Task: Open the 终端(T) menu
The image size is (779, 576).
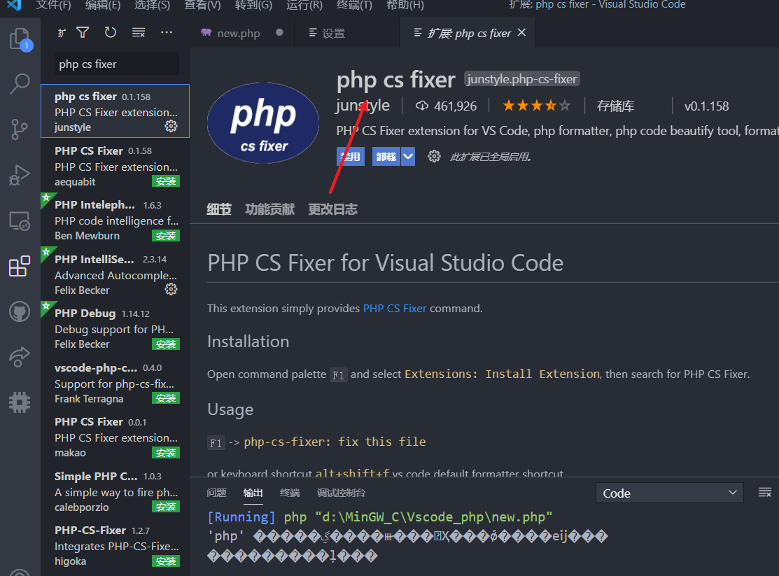Action: (x=354, y=5)
